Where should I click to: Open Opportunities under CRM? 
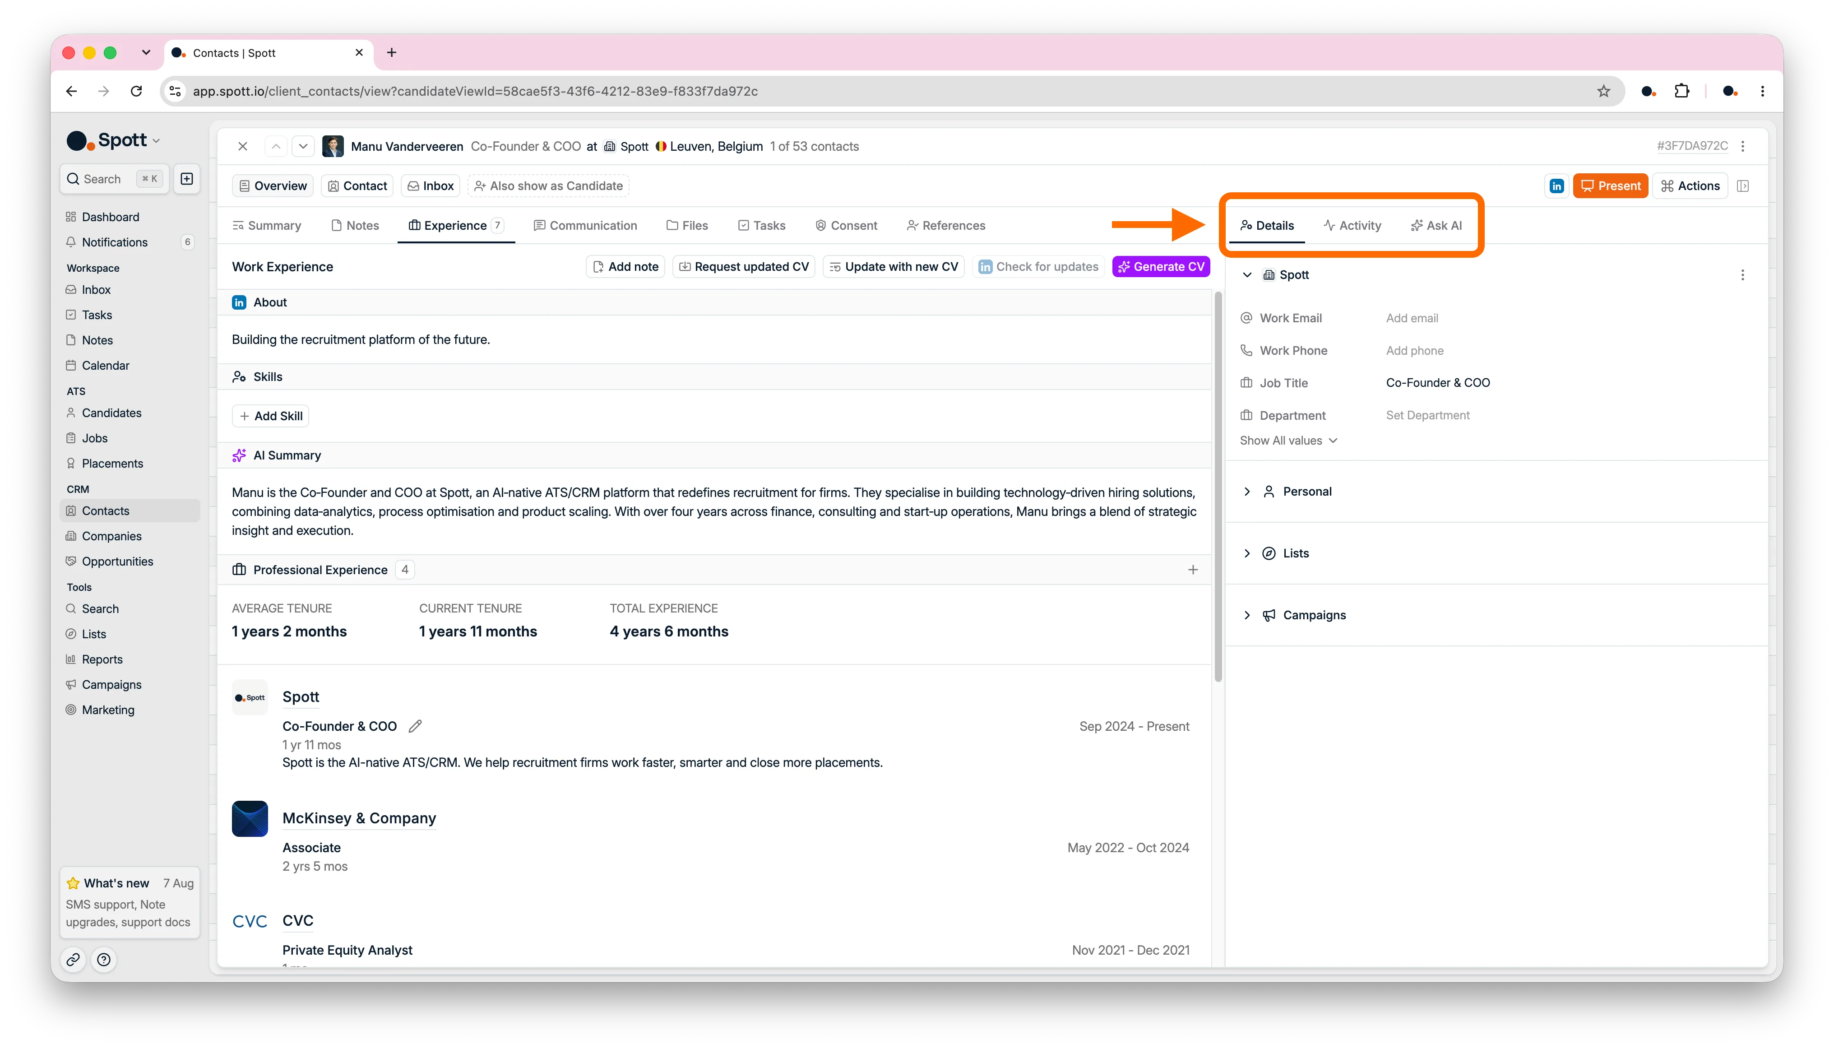pyautogui.click(x=130, y=561)
